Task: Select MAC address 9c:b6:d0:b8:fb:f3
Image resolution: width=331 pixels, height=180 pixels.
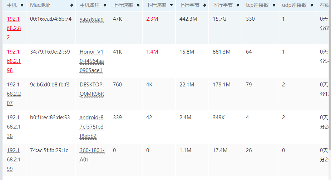Action: pyautogui.click(x=50, y=85)
